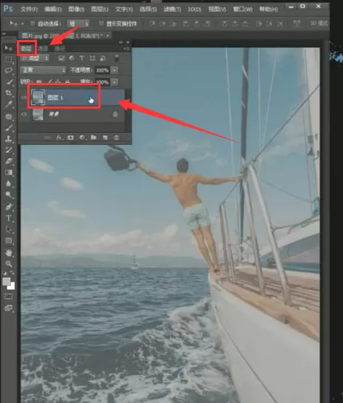Switch to 路径 paths tab

(60, 48)
